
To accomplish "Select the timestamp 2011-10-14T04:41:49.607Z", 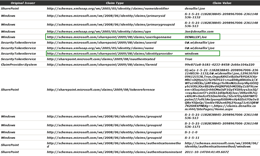I will [x=207, y=152].
